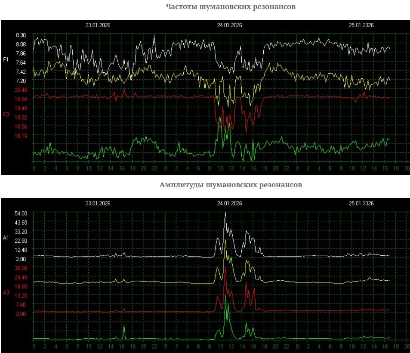Pick the 23.01.2026 date in the amplitude chart
This screenshot has height=353, width=410.
pyautogui.click(x=98, y=204)
